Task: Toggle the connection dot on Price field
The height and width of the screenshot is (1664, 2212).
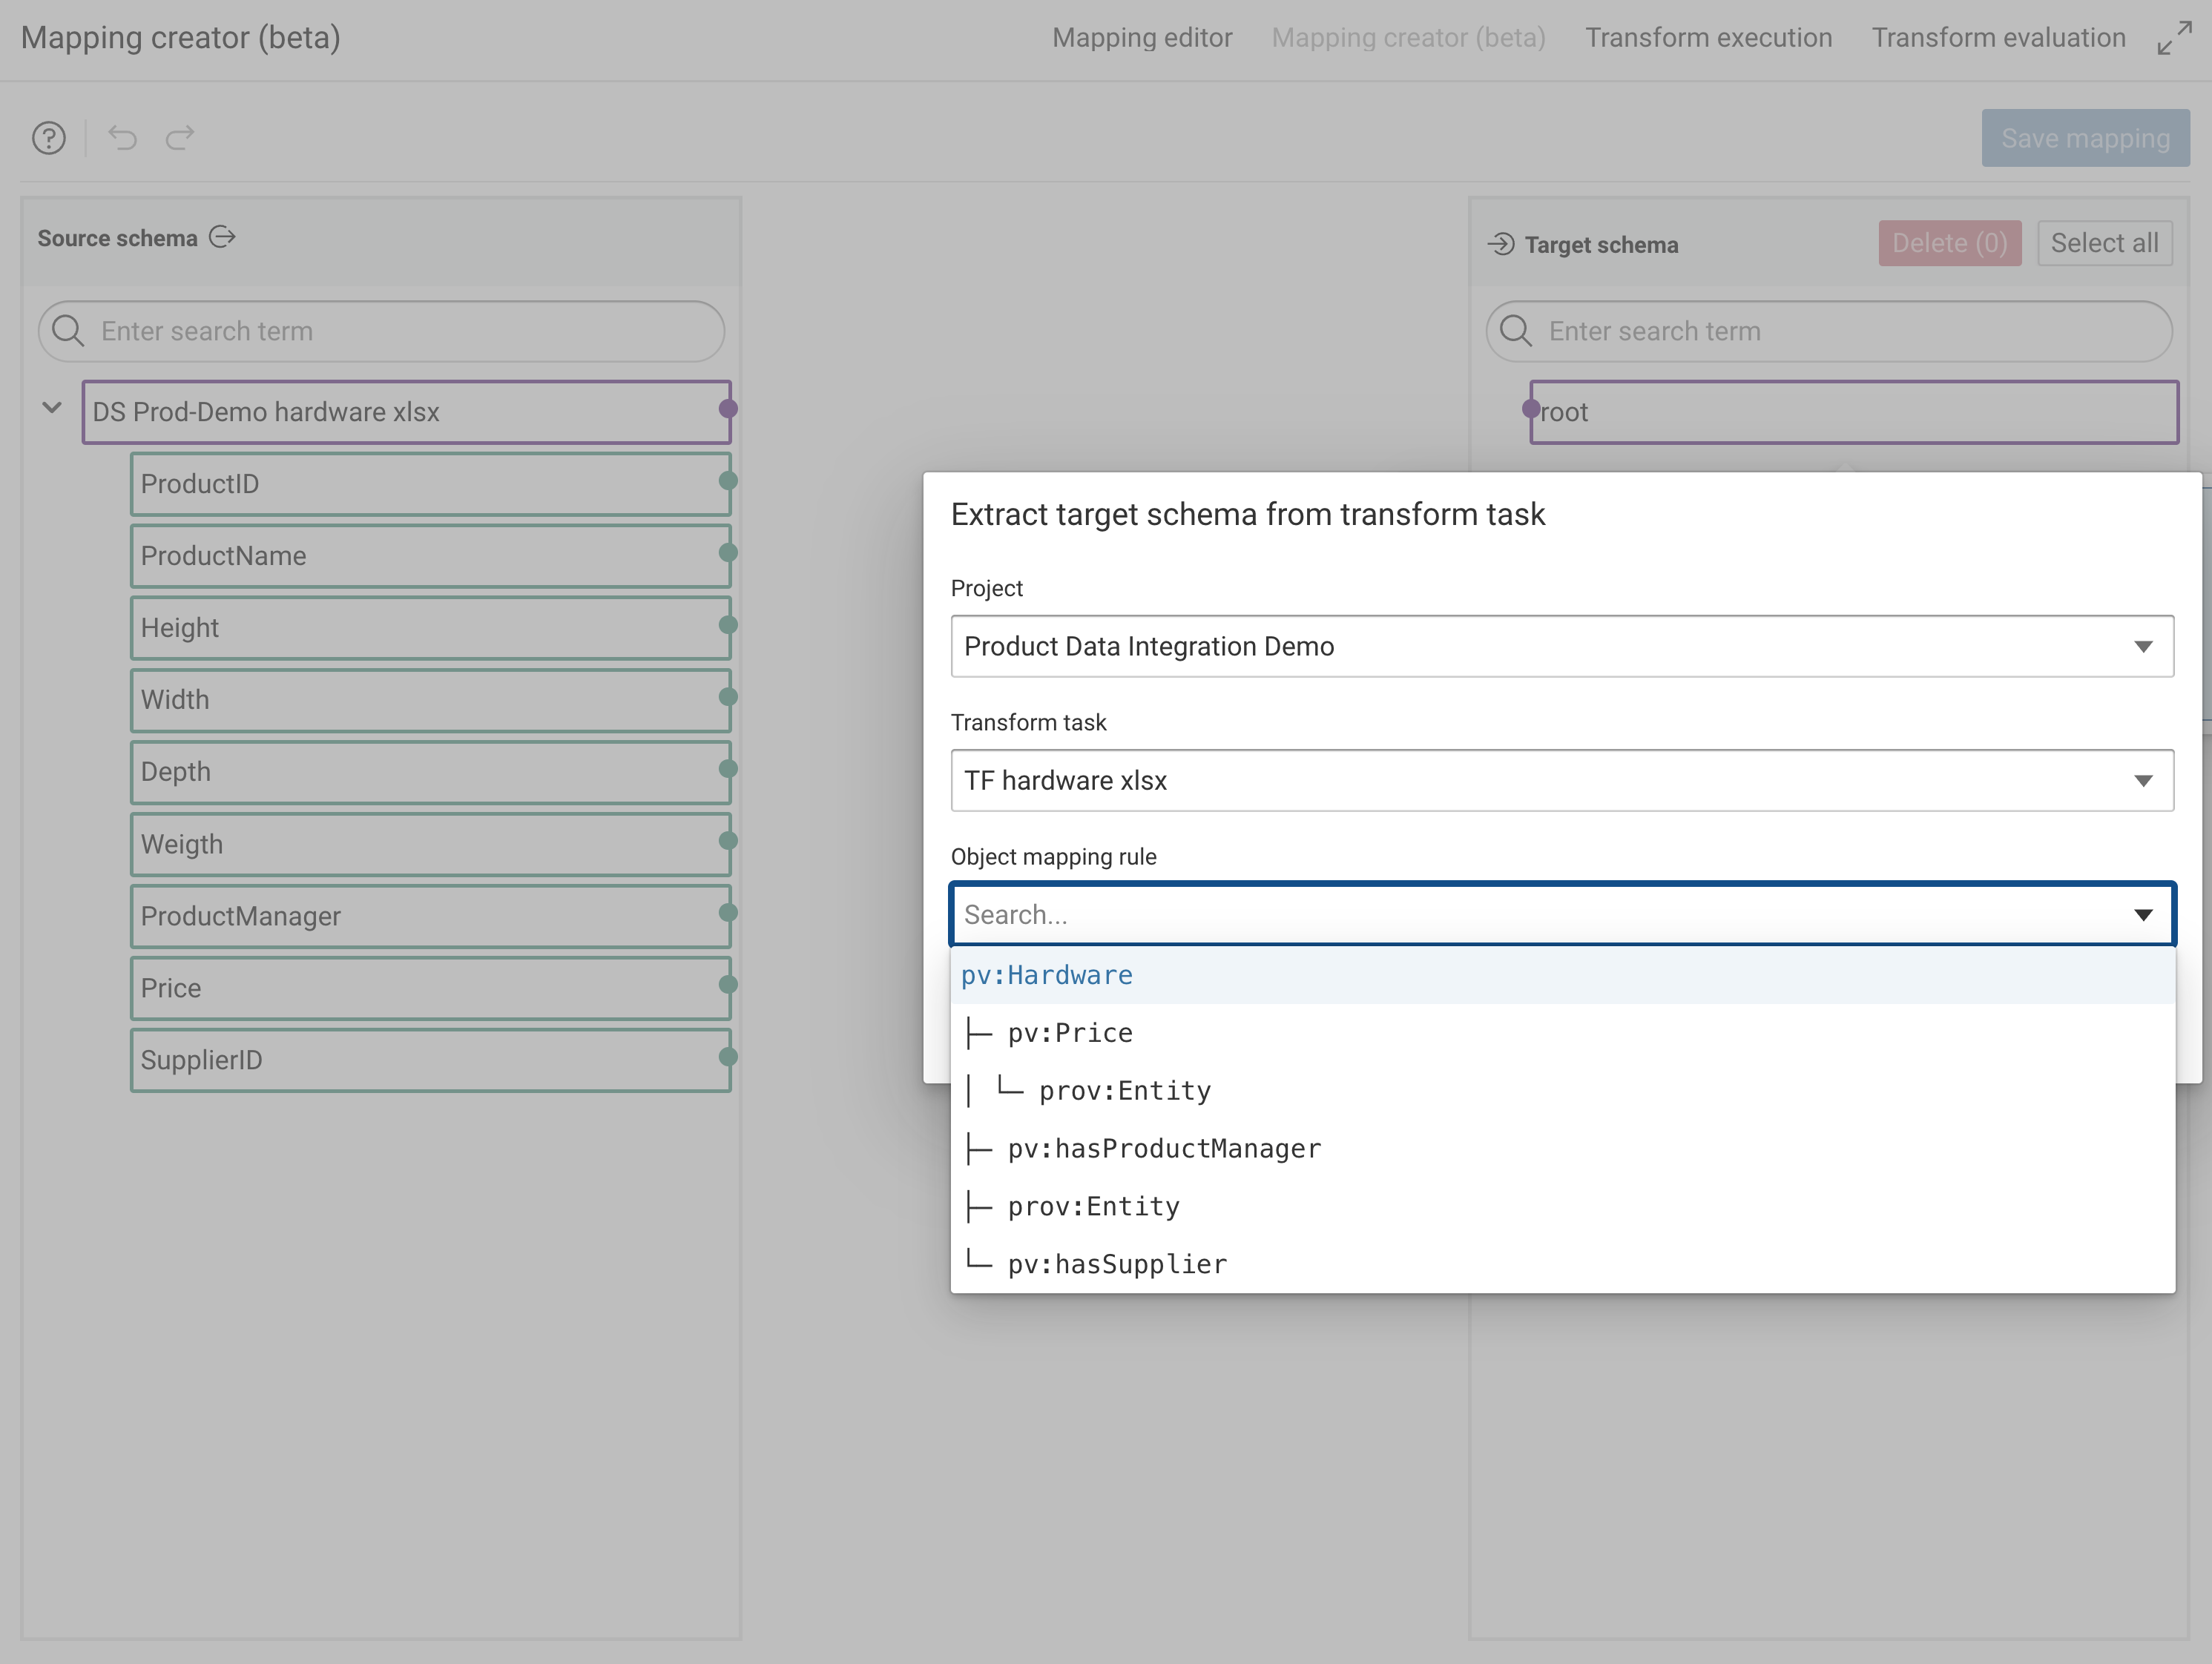Action: [728, 988]
